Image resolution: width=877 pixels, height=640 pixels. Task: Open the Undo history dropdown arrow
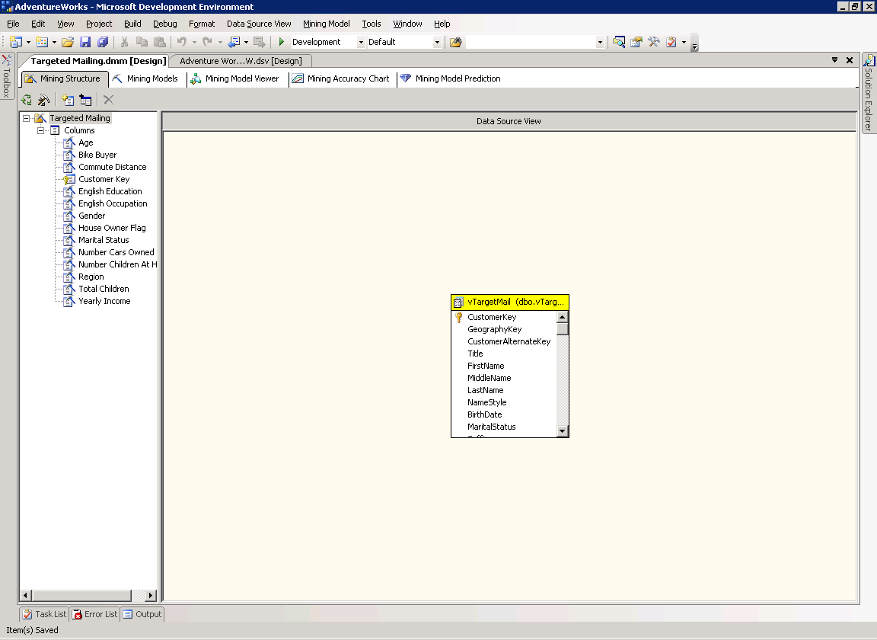194,42
